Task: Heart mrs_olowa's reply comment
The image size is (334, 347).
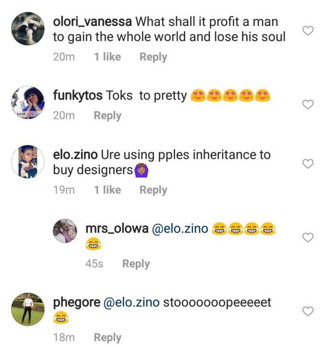Action: point(308,237)
